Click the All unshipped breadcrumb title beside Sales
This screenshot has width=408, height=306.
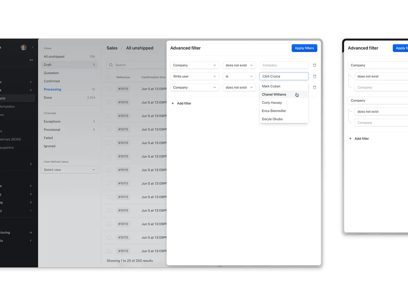click(140, 48)
